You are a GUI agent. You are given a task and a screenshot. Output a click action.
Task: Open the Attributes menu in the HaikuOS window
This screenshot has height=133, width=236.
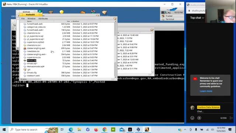click(x=43, y=18)
